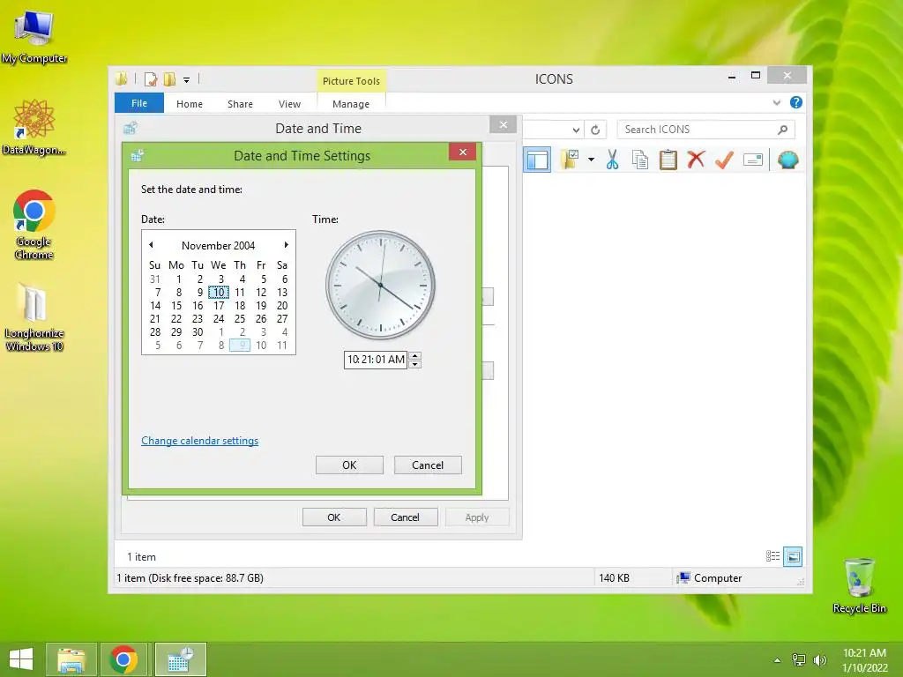Image resolution: width=903 pixels, height=677 pixels.
Task: Open address bar history dropdown
Action: (576, 130)
